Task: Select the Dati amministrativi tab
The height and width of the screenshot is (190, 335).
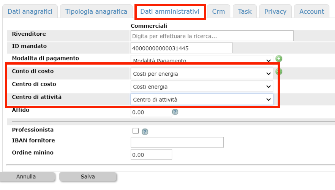Action: point(170,11)
